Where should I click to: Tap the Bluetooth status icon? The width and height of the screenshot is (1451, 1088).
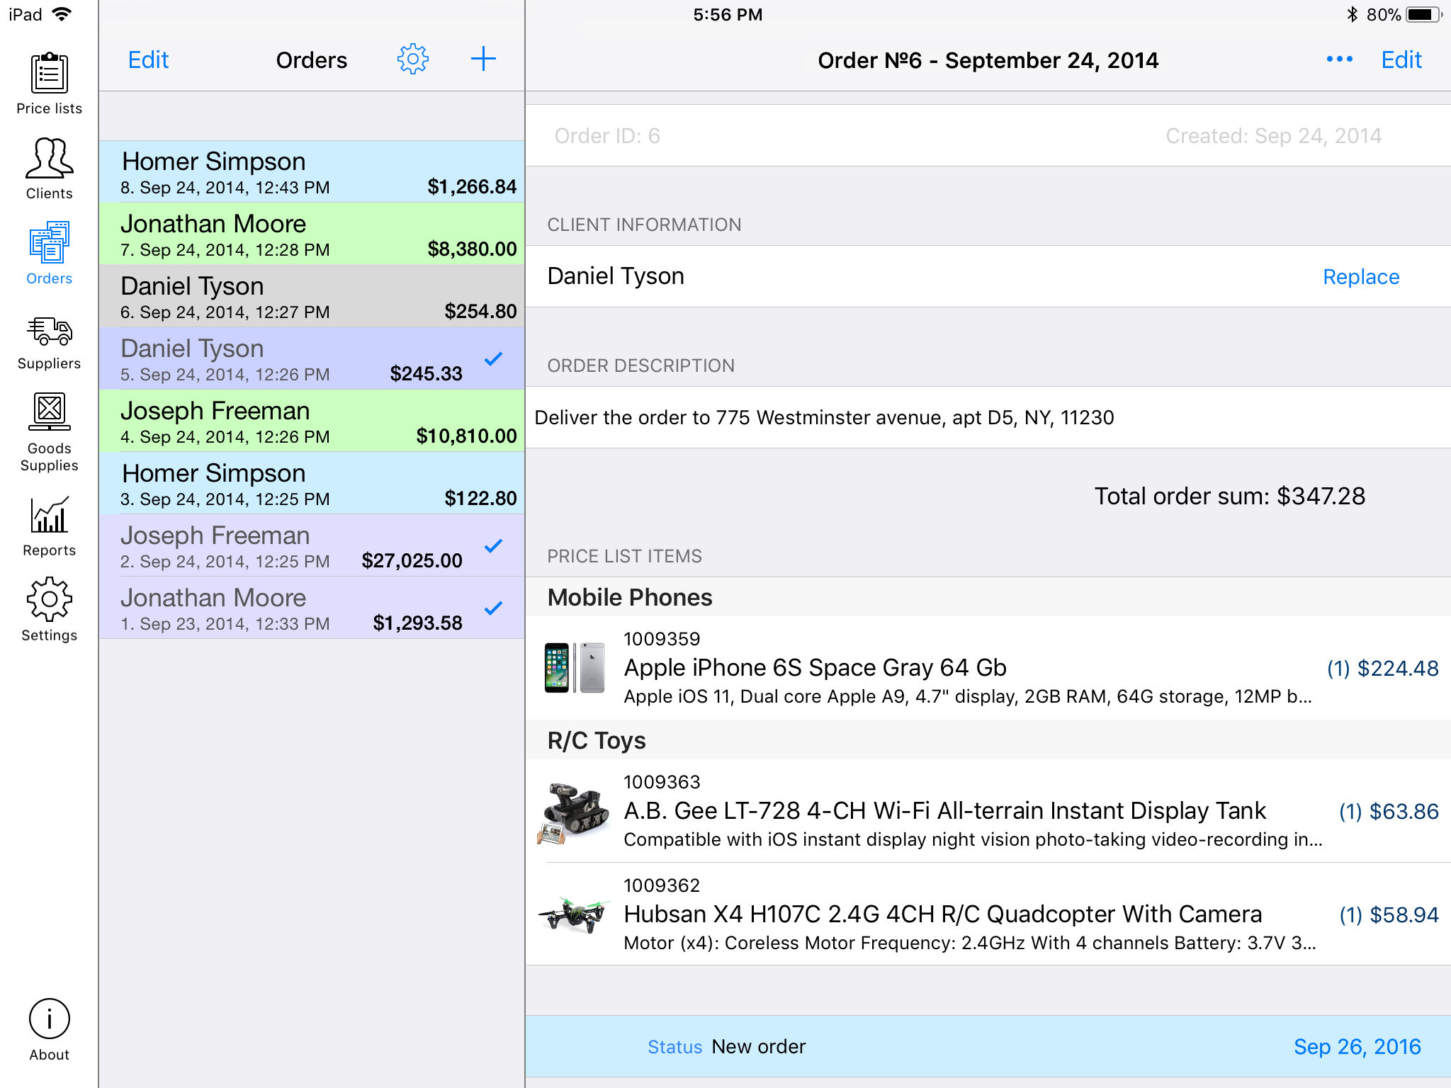(x=1352, y=14)
